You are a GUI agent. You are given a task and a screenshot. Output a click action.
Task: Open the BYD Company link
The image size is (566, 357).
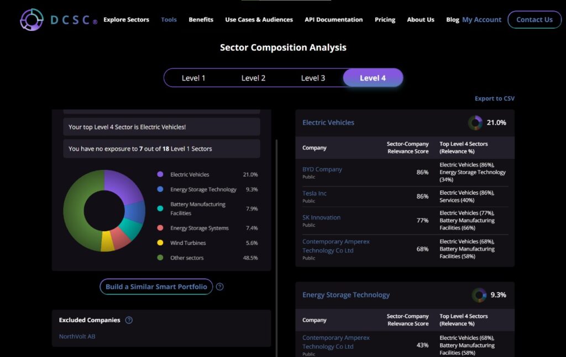[x=322, y=169]
